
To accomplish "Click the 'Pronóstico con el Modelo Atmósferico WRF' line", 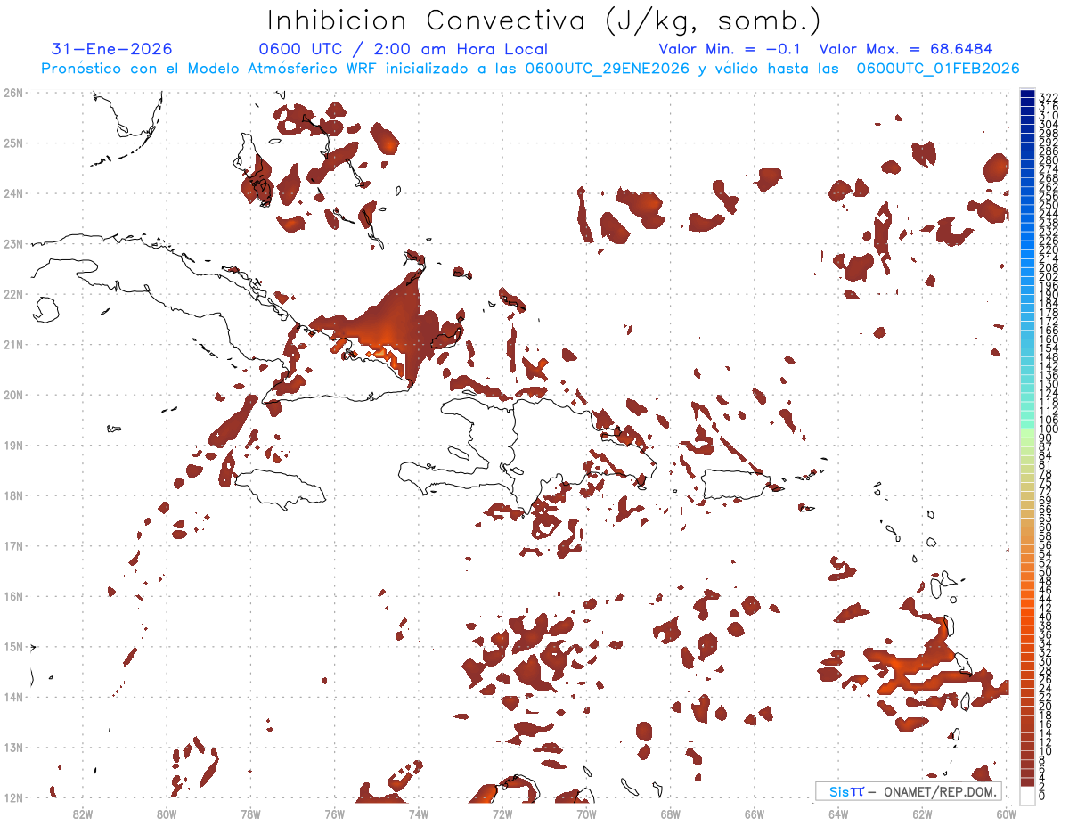I will [x=530, y=69].
